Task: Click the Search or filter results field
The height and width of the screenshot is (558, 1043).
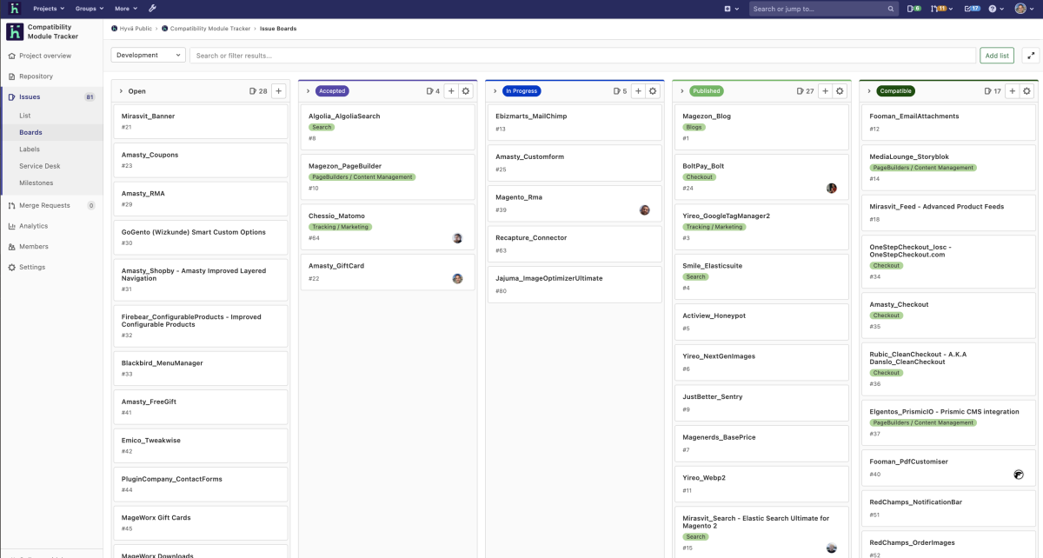Action: (x=582, y=55)
